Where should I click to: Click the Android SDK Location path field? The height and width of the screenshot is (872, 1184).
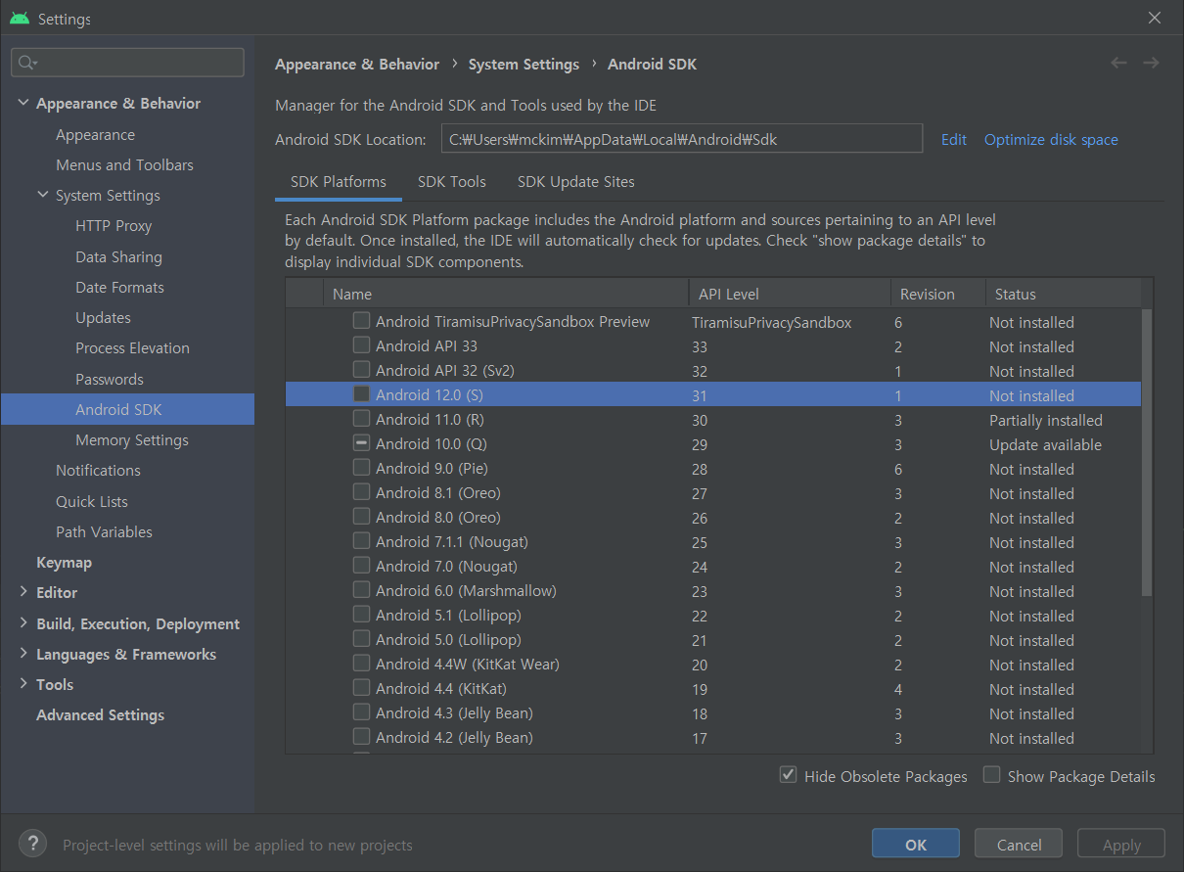pyautogui.click(x=682, y=139)
